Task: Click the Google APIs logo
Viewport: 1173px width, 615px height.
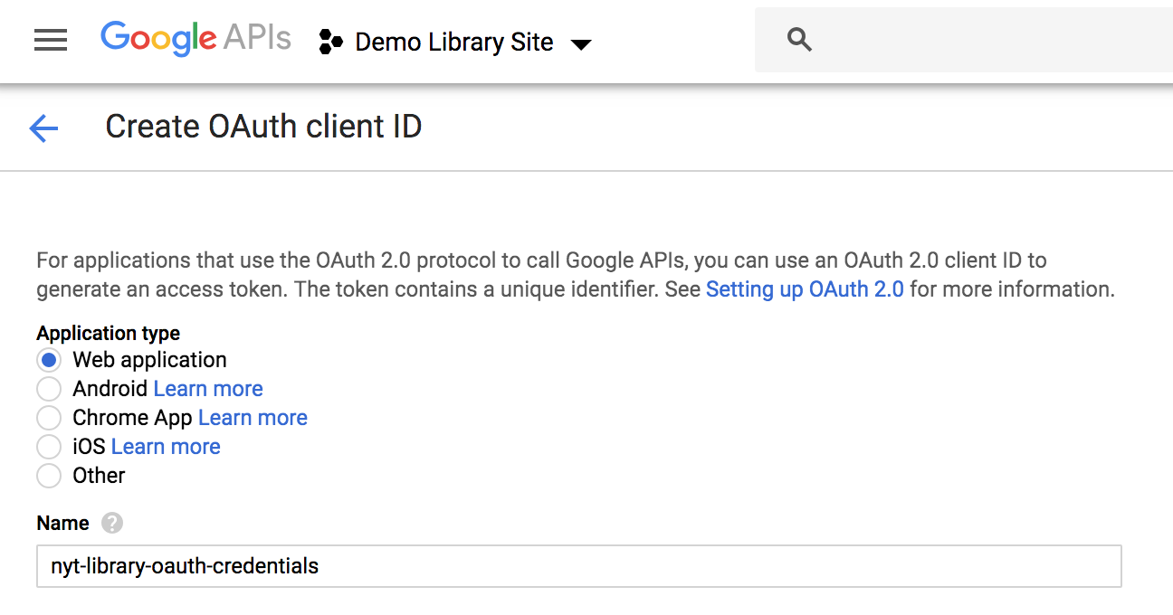Action: tap(195, 39)
